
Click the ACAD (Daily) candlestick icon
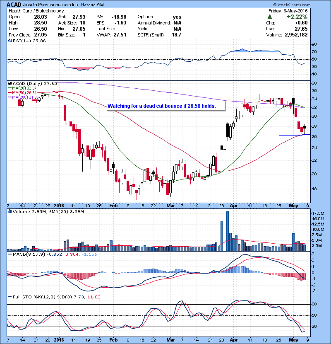(x=10, y=84)
